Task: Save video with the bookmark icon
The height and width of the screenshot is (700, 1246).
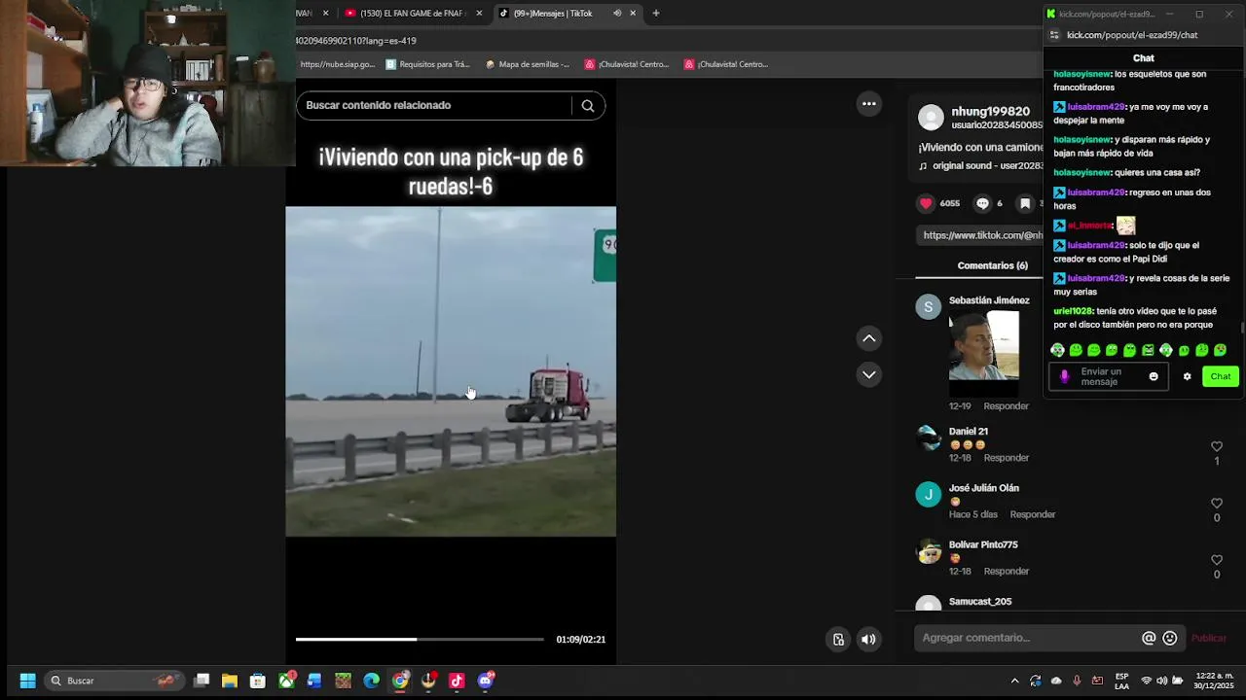Action: tap(1025, 203)
